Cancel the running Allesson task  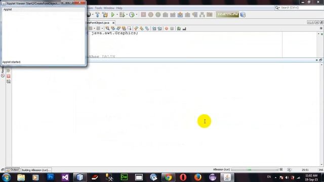tap(281, 169)
